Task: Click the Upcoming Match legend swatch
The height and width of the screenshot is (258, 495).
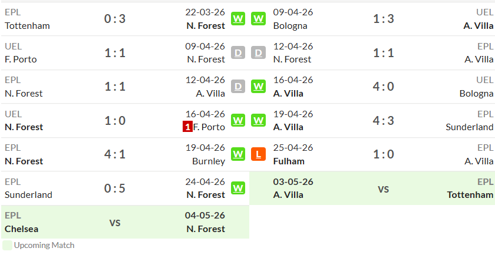Action: pyautogui.click(x=7, y=246)
